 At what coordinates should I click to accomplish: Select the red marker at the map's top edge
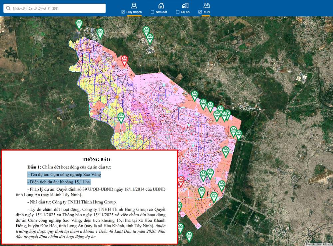pyautogui.click(x=124, y=61)
